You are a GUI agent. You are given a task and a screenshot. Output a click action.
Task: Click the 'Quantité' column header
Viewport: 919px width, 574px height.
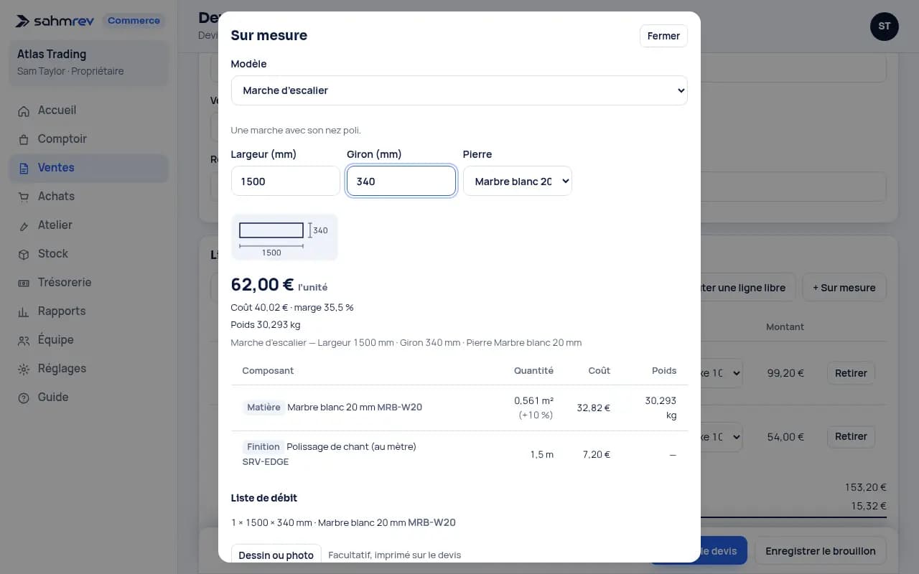tap(533, 370)
